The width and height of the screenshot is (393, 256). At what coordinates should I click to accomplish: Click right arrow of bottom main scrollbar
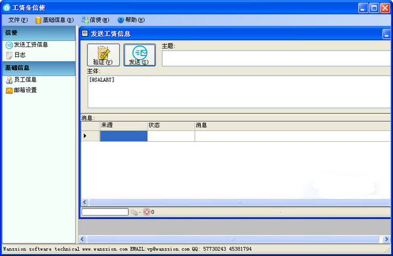point(386,239)
